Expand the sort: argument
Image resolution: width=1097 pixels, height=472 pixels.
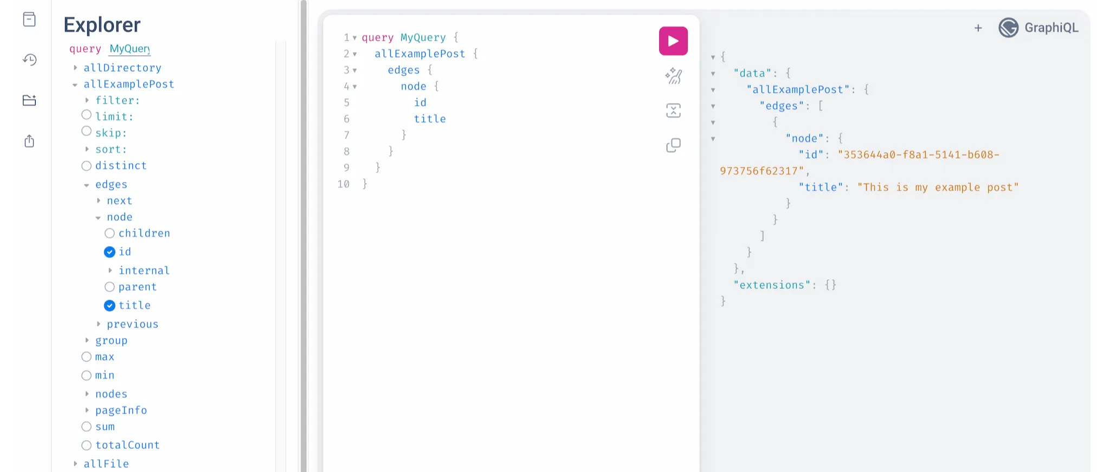[x=87, y=149]
